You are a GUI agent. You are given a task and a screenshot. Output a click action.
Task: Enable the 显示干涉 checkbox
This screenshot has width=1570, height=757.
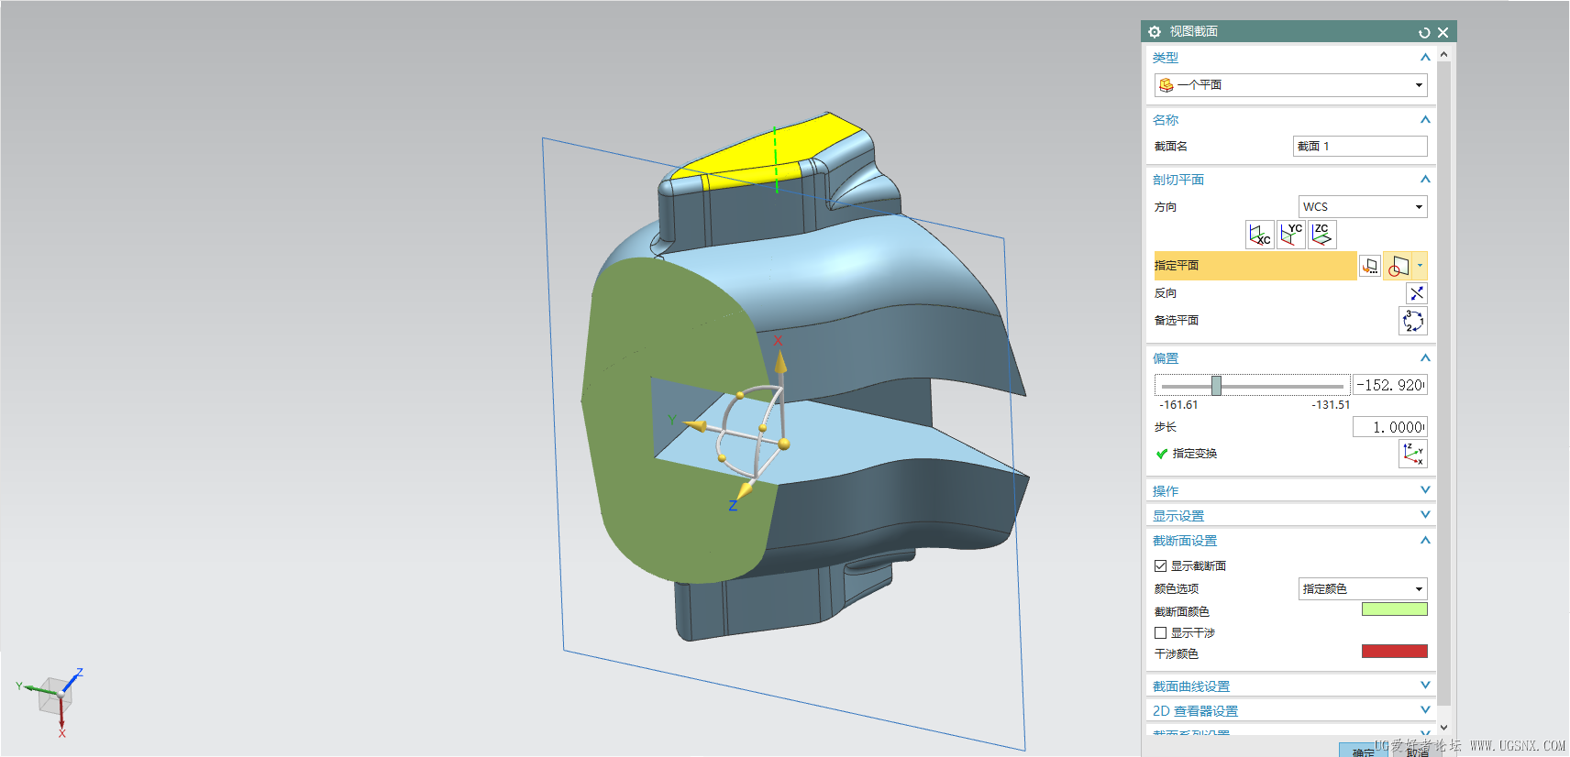(1160, 633)
